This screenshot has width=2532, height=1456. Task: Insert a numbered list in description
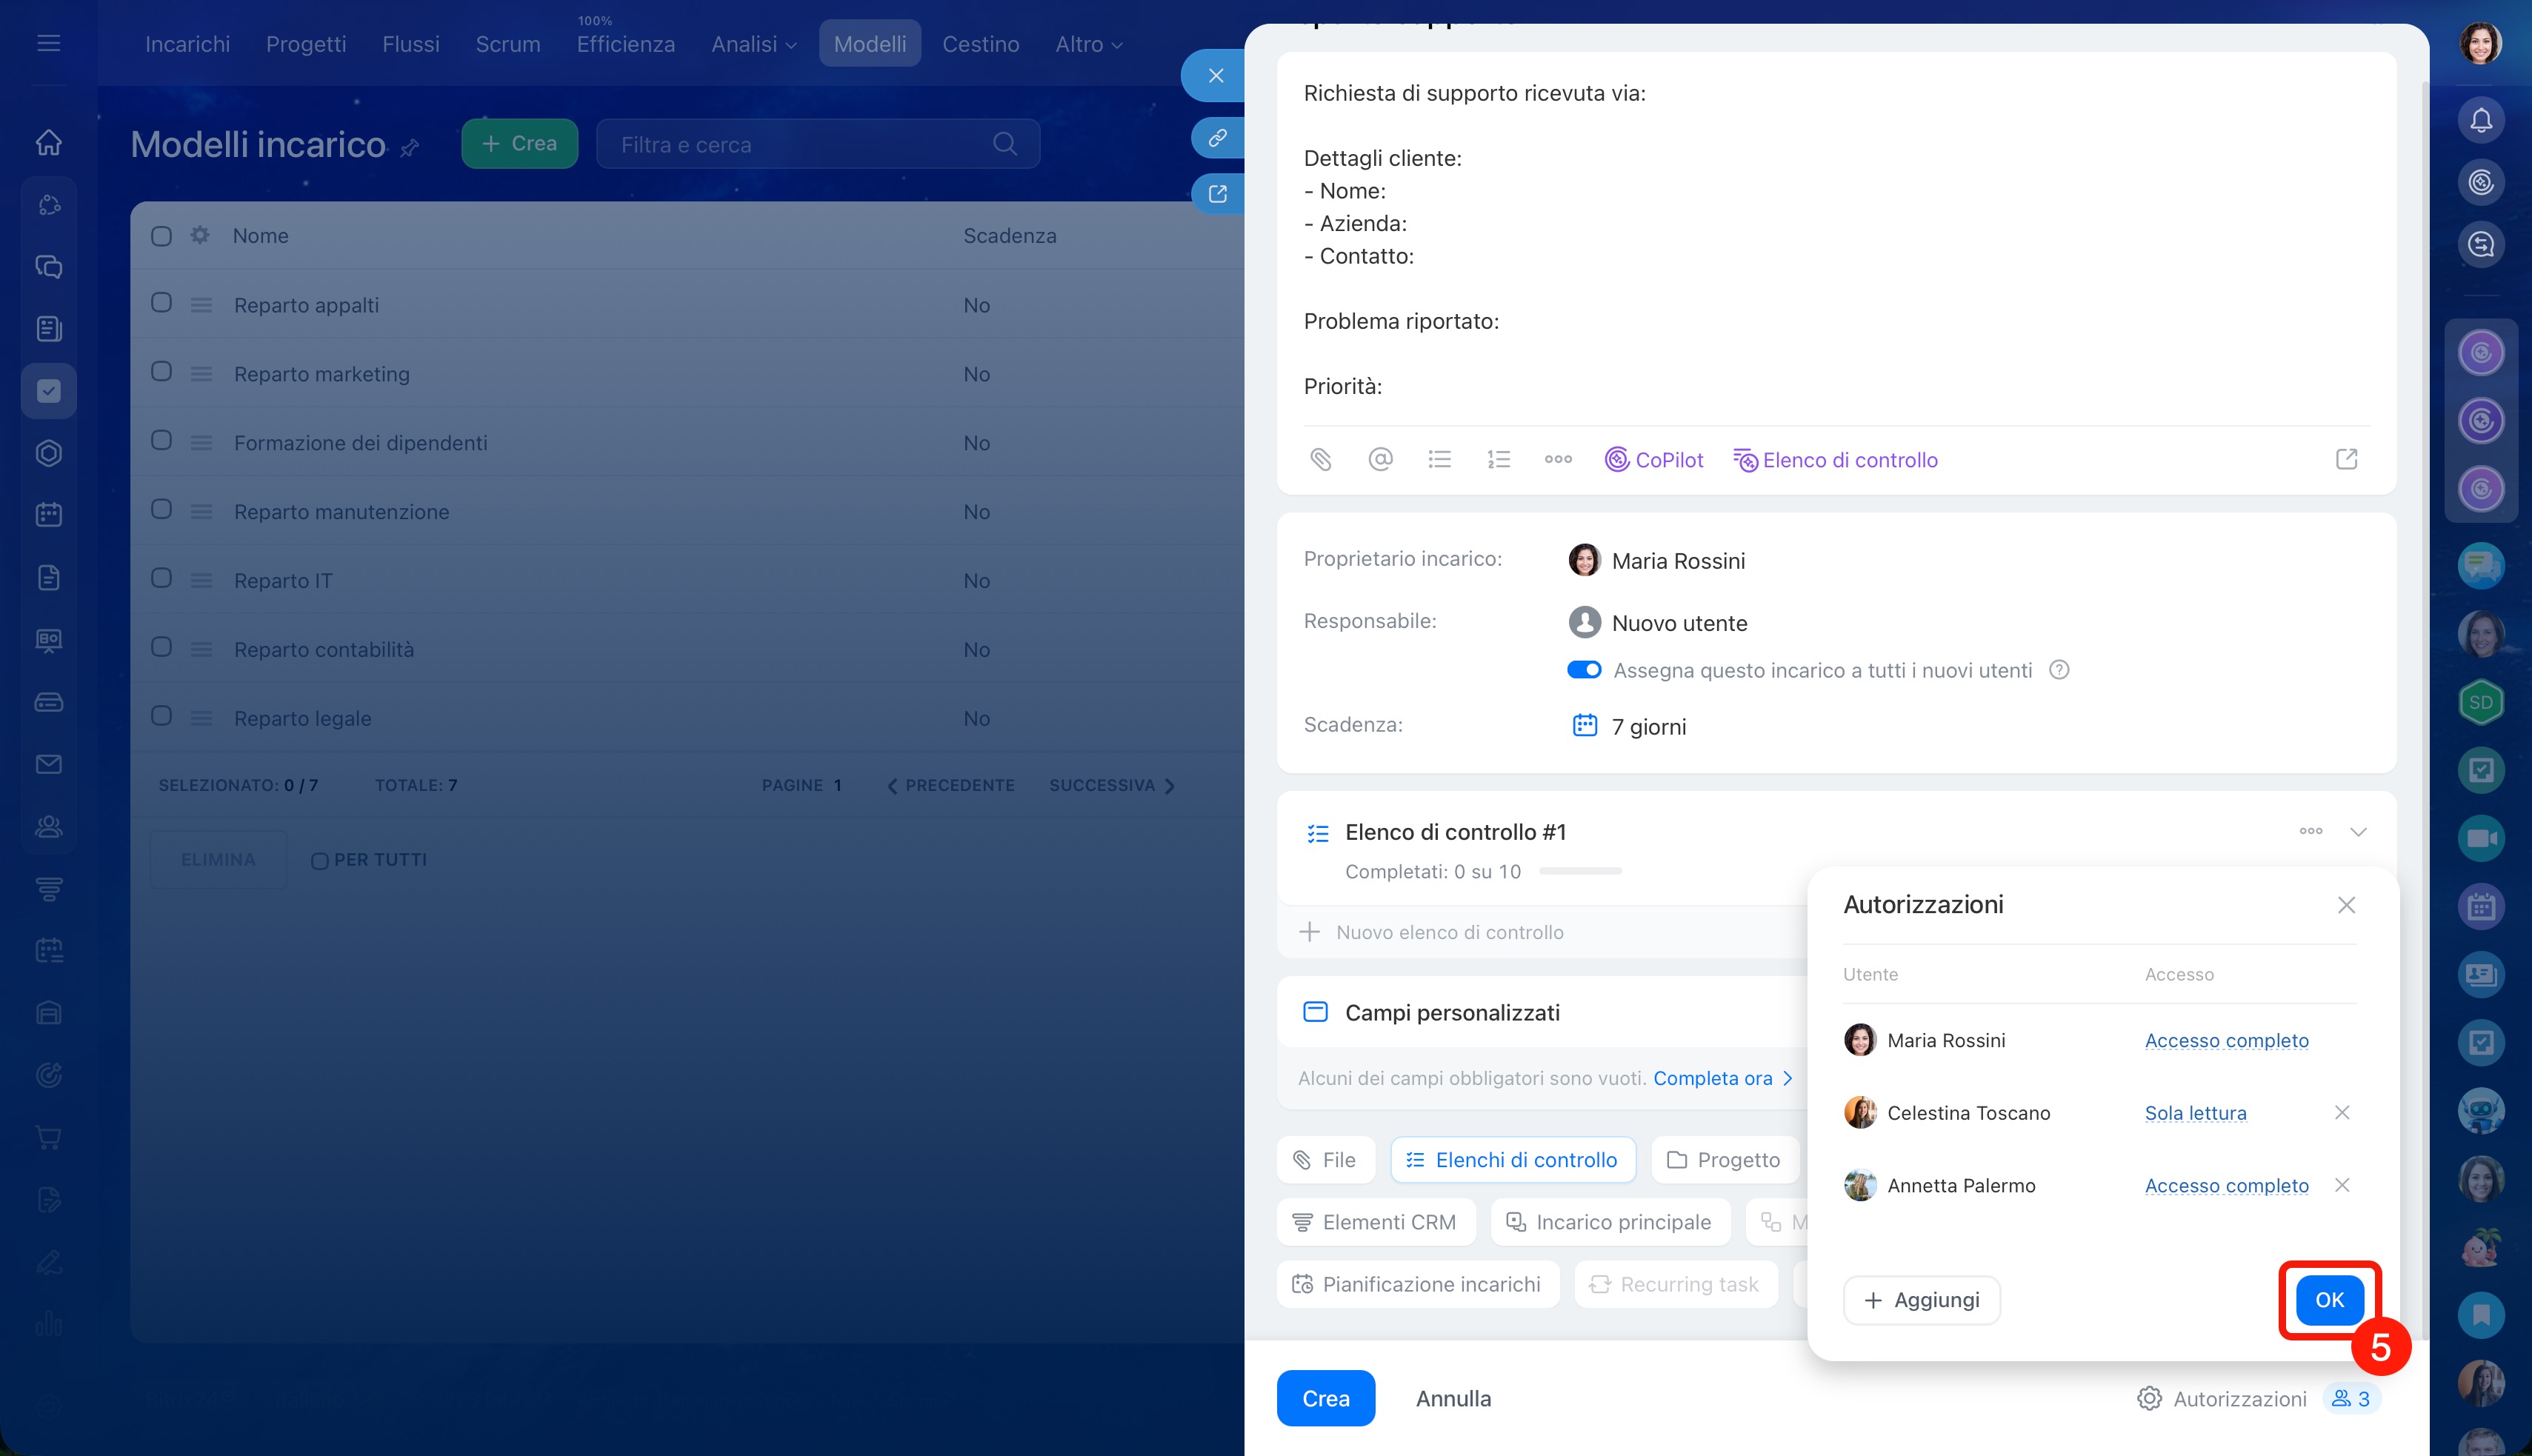click(1498, 460)
